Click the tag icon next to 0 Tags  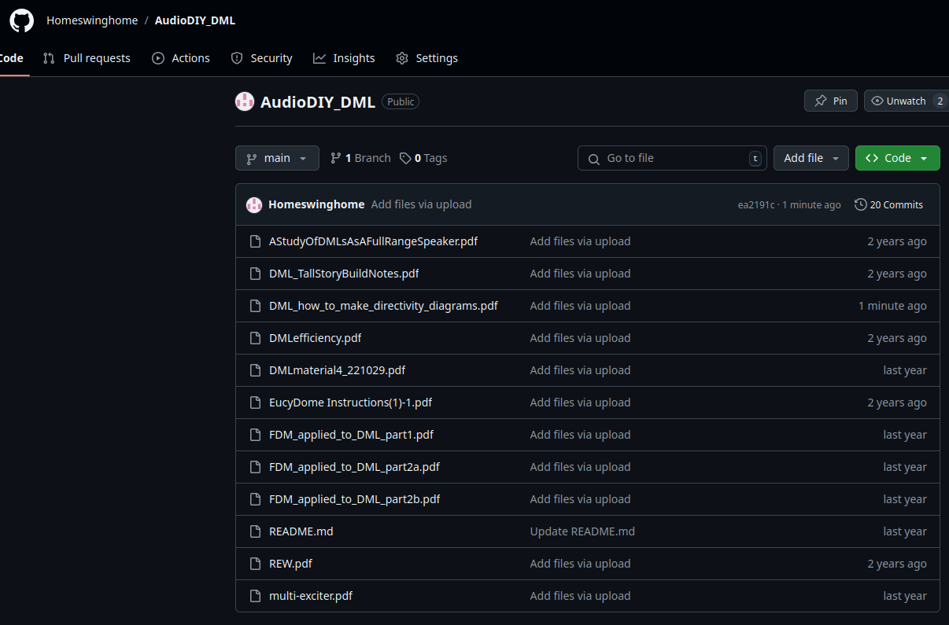click(x=405, y=158)
